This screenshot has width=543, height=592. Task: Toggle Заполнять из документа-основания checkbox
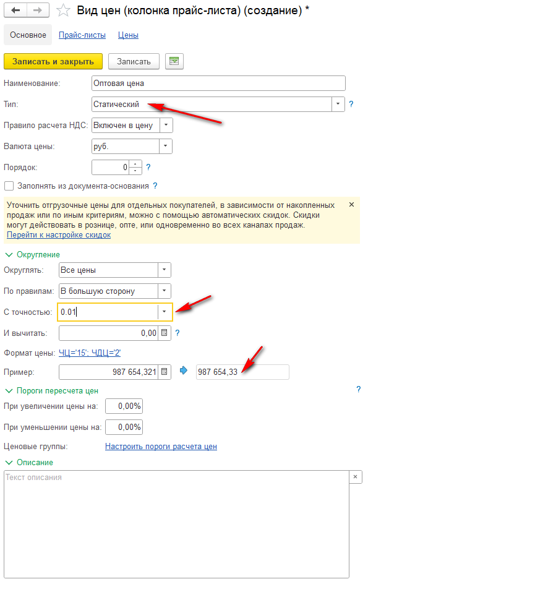pos(9,186)
